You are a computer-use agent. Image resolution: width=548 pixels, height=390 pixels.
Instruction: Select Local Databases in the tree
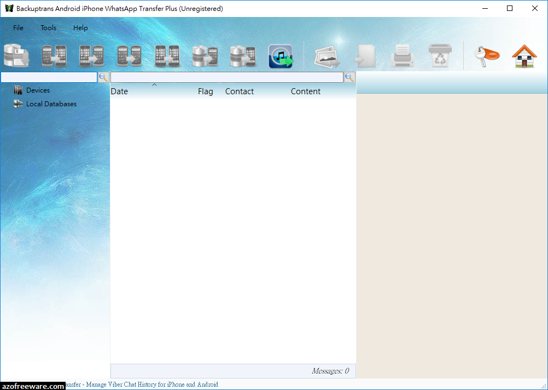51,104
